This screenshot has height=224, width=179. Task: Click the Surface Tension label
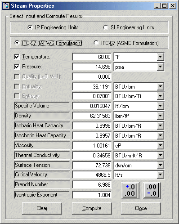[x=42, y=165]
